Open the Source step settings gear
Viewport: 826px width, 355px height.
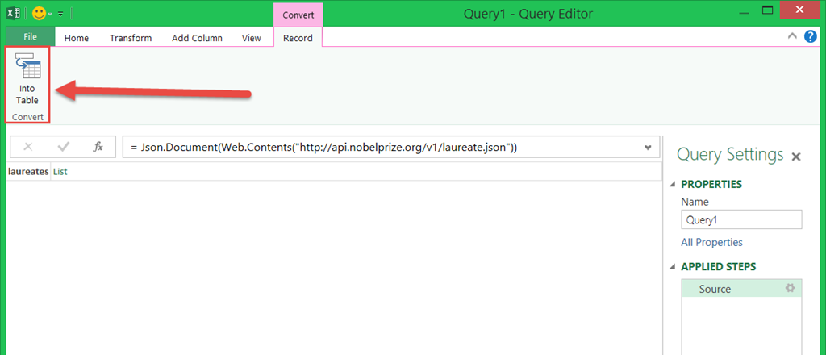[x=791, y=289]
